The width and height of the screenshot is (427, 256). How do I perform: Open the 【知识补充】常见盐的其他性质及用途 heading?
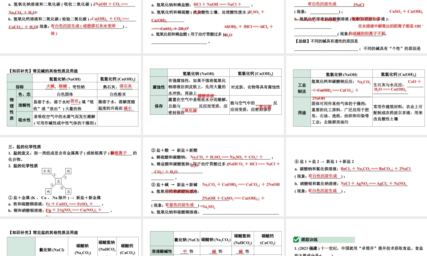[44, 232]
